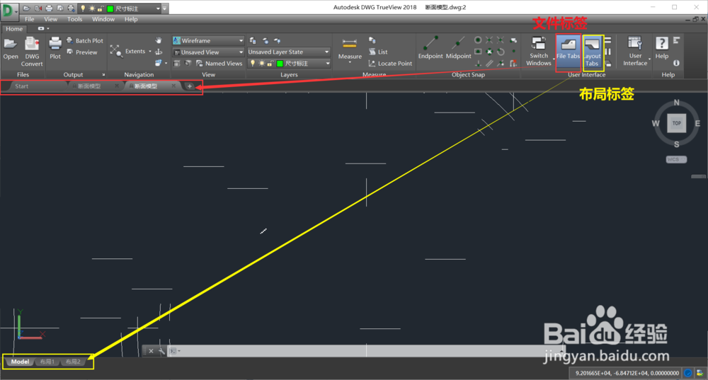Screen dimensions: 708x380
Task: Select the Home ribbon tab
Action: [x=14, y=29]
